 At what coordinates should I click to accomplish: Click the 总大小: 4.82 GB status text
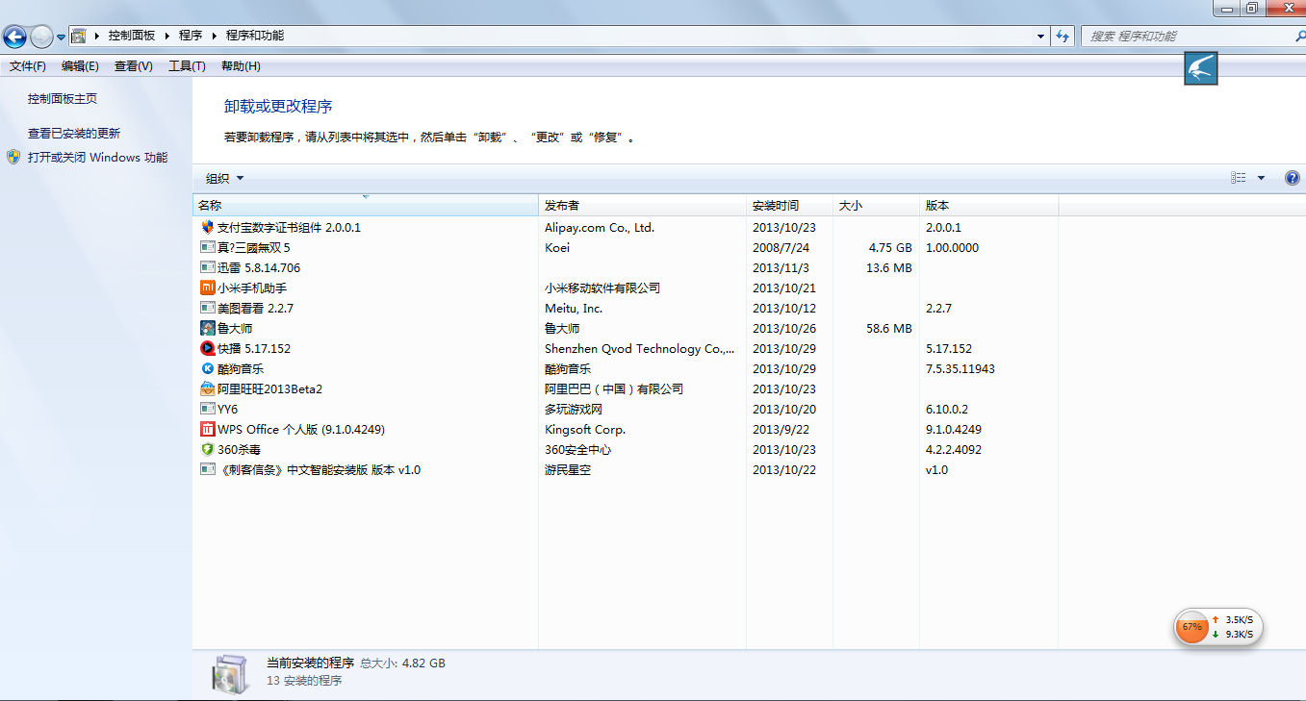pos(403,663)
